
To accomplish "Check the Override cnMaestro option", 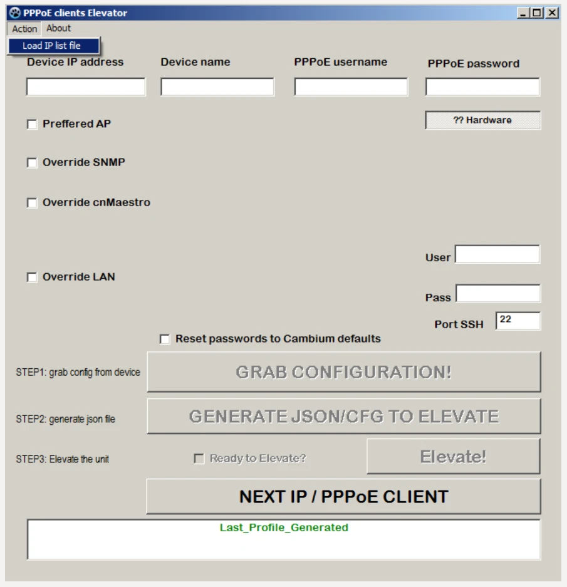I will pyautogui.click(x=32, y=204).
